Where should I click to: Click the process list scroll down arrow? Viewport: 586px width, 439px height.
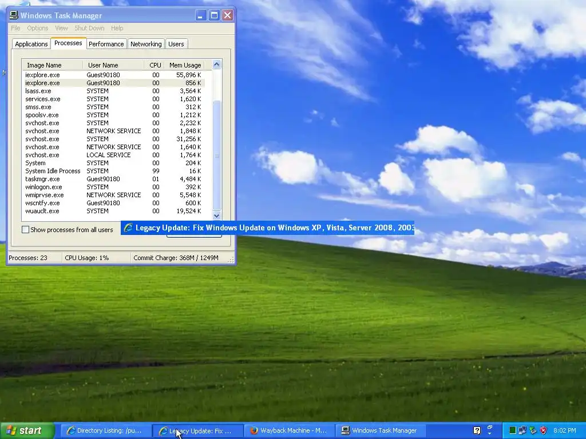[x=217, y=215]
